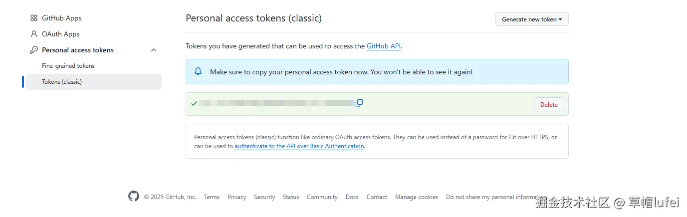Open Manage cookies in the footer
This screenshot has width=687, height=217.
[x=416, y=197]
